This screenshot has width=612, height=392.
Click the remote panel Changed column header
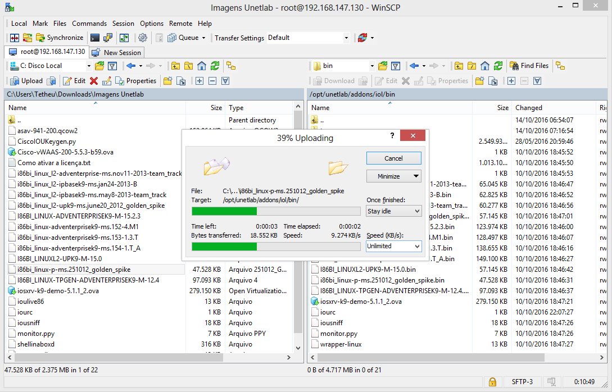pyautogui.click(x=554, y=108)
